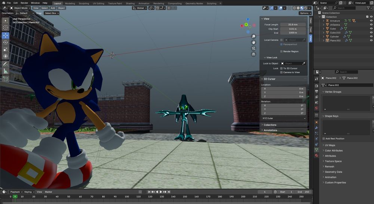
Task: Switch perspective/orthographic with the grid gizmo
Action: pyautogui.click(x=254, y=54)
